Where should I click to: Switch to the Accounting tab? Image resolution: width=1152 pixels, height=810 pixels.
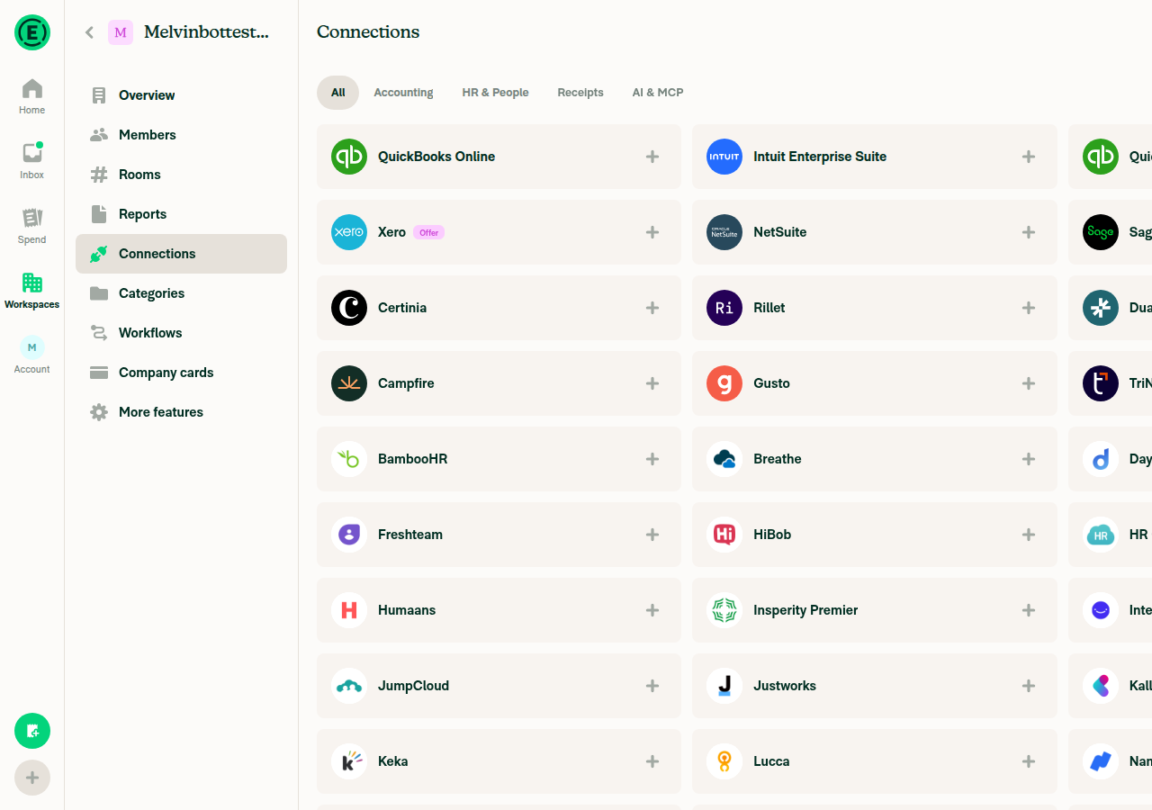(x=403, y=93)
